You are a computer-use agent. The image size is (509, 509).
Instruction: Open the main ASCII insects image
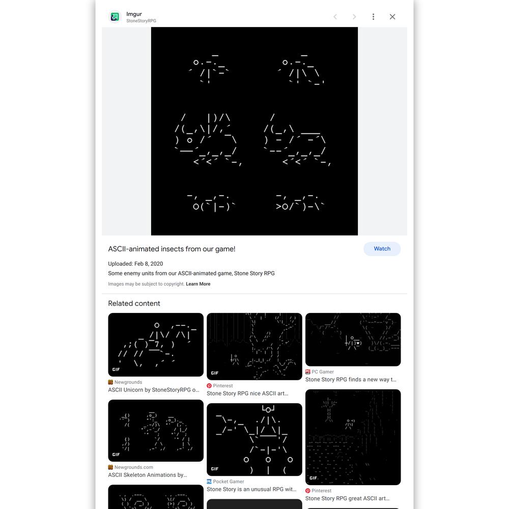pos(254,131)
